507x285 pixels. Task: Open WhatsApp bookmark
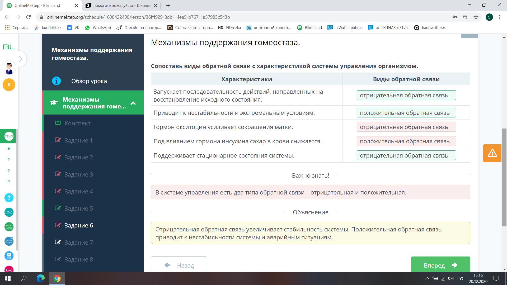tap(98, 27)
